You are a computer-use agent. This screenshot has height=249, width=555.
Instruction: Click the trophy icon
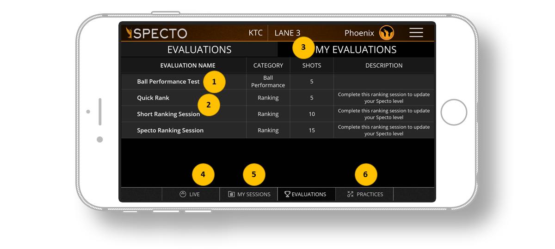(x=287, y=194)
